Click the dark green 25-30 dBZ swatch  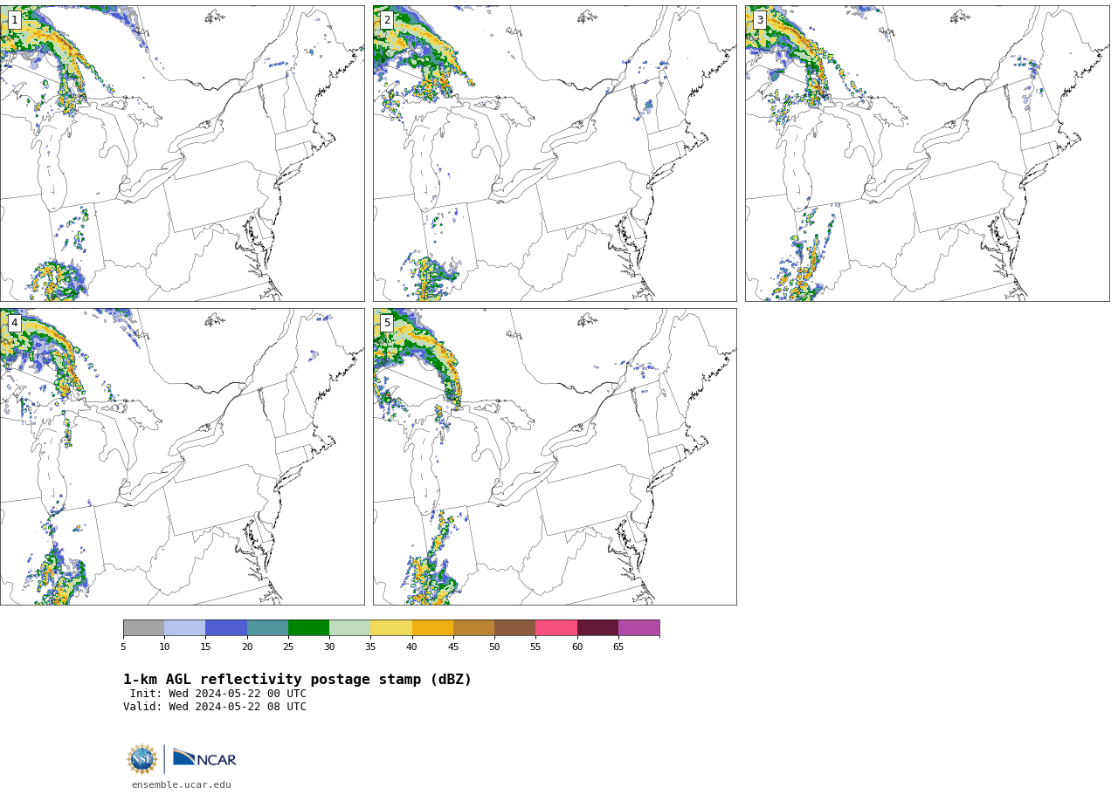[x=308, y=628]
